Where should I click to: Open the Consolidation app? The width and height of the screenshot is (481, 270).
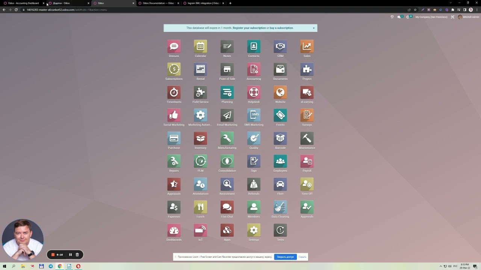tap(227, 161)
